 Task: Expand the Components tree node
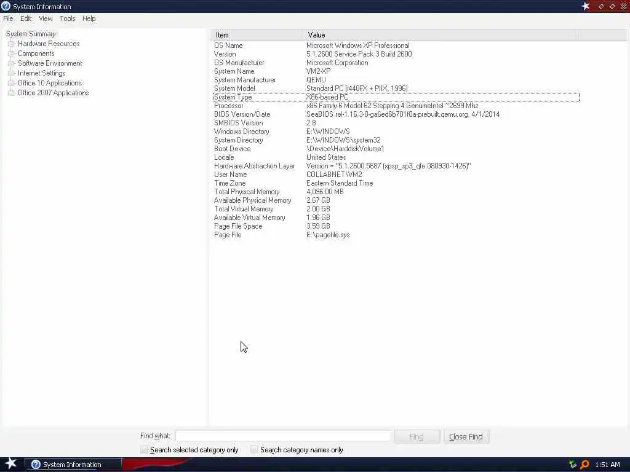point(11,53)
